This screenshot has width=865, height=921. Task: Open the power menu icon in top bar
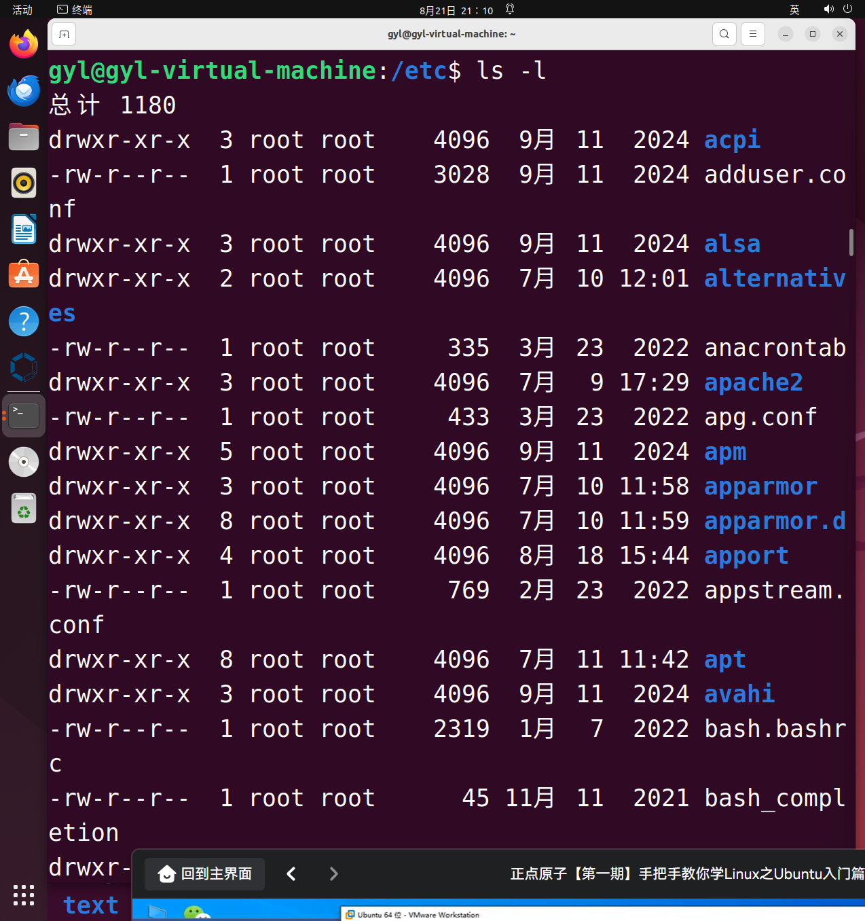(847, 10)
